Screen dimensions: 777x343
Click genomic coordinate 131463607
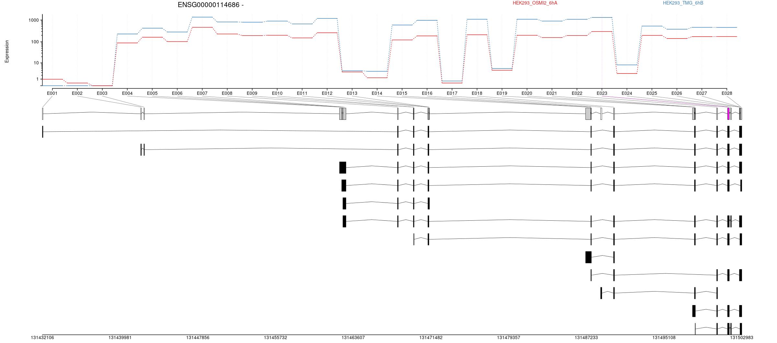coord(353,337)
